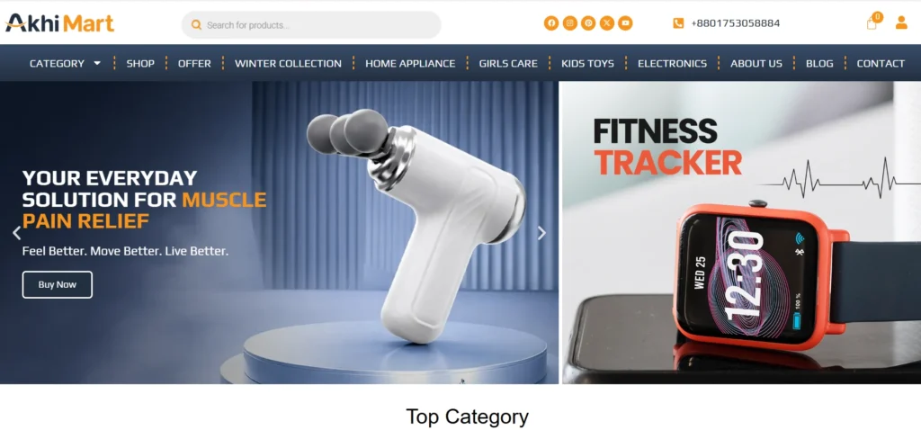Go to previous slide with left arrow
Image resolution: width=921 pixels, height=430 pixels.
pyautogui.click(x=16, y=233)
